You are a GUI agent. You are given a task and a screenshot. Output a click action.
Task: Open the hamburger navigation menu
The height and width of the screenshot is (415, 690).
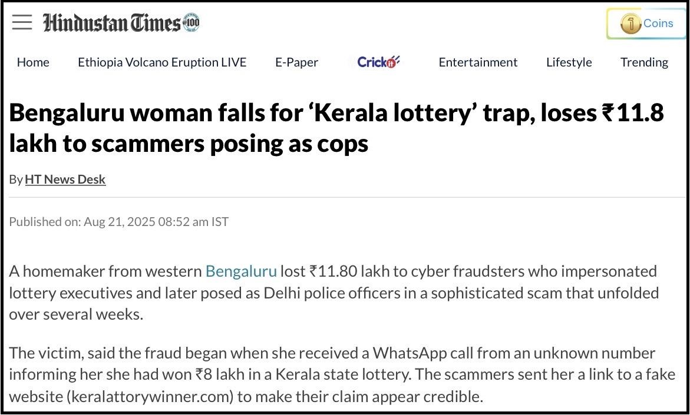22,22
